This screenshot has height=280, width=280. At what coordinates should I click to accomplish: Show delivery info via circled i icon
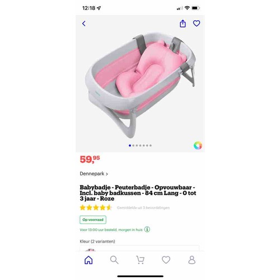[x=147, y=229]
